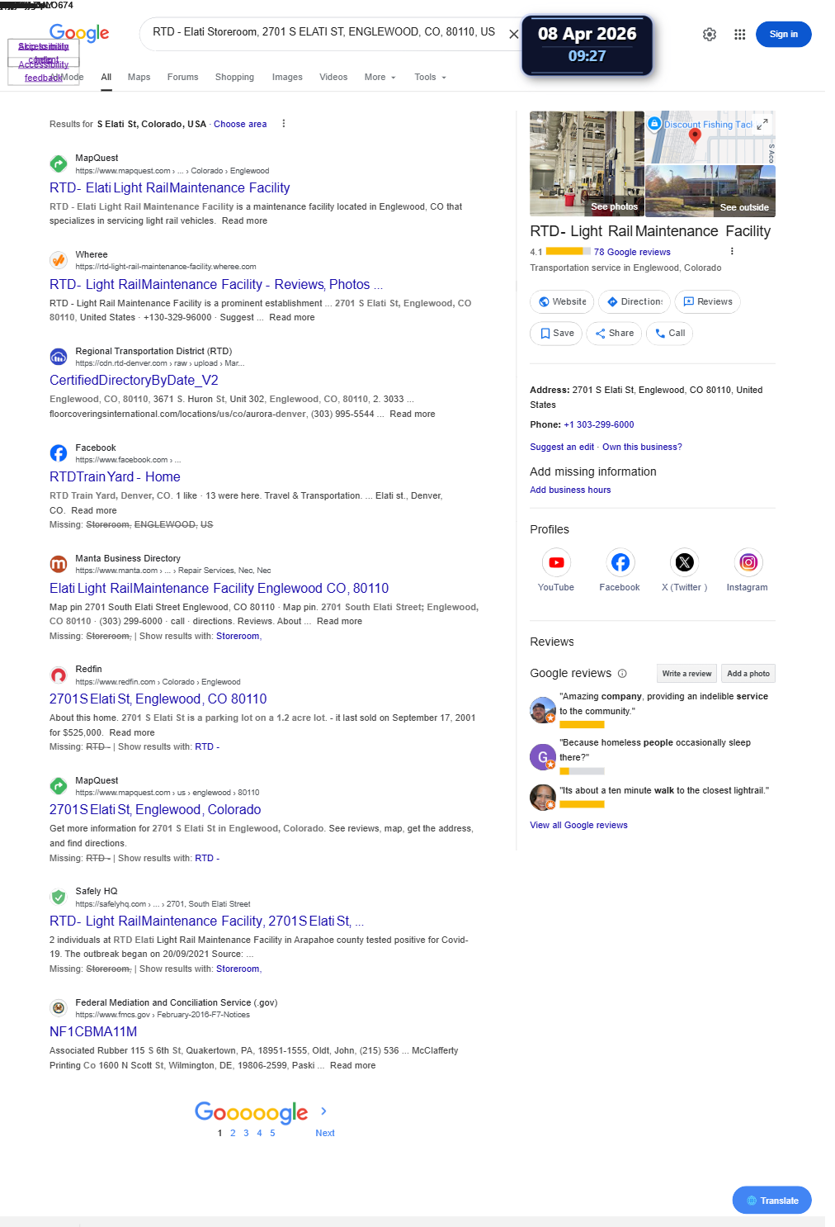Open the Tools dropdown
The image size is (835, 1227).
tap(431, 77)
